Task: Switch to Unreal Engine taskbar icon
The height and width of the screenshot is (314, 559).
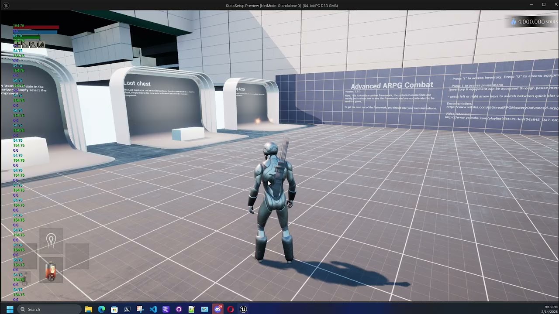Action: (x=243, y=309)
